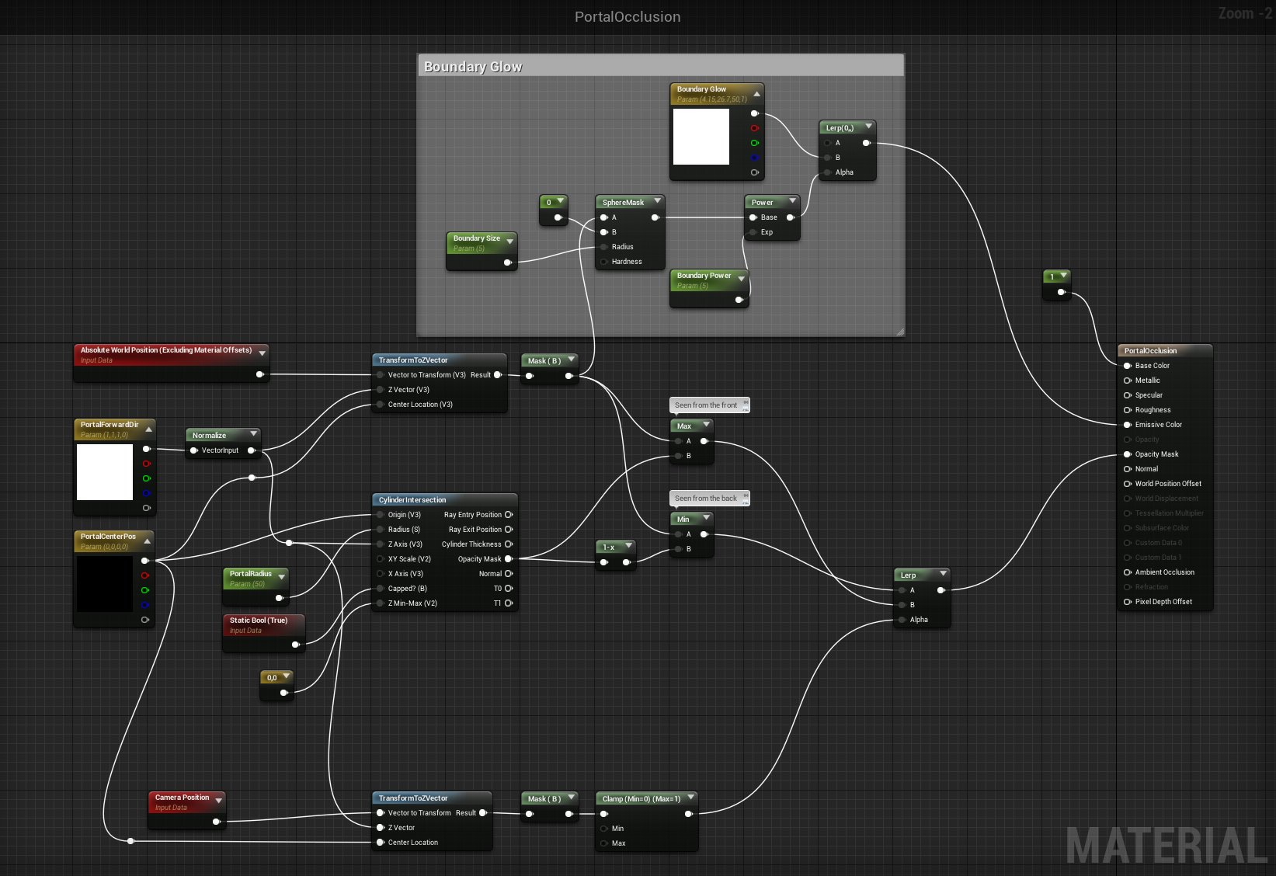Open the dropdown arrow on SphereMask node header
1276x876 pixels.
coord(658,201)
